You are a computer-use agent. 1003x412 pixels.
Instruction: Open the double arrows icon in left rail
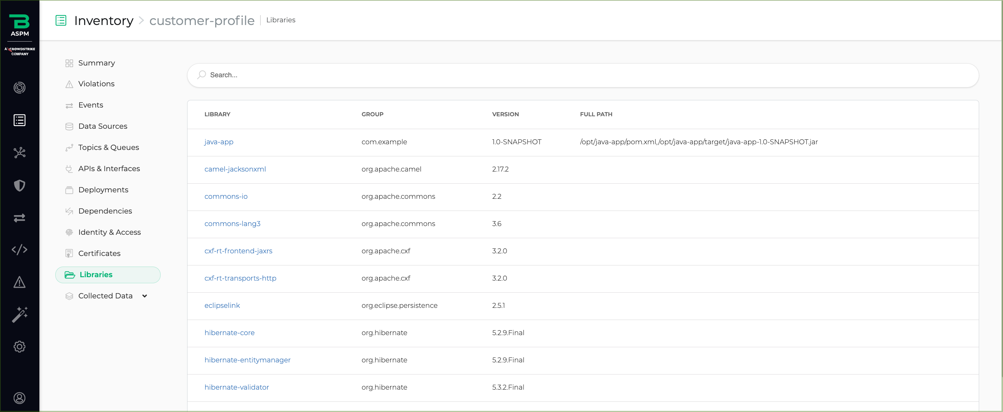[19, 218]
